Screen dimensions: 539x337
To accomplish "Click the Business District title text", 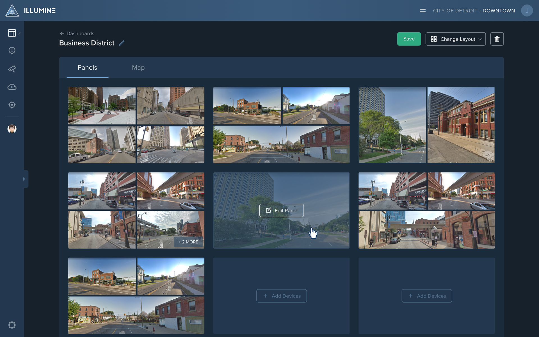I will [87, 43].
